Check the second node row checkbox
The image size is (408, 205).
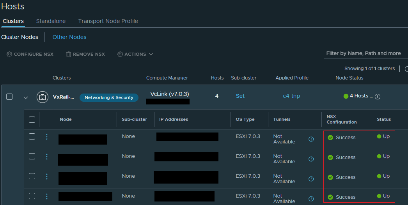point(32,156)
